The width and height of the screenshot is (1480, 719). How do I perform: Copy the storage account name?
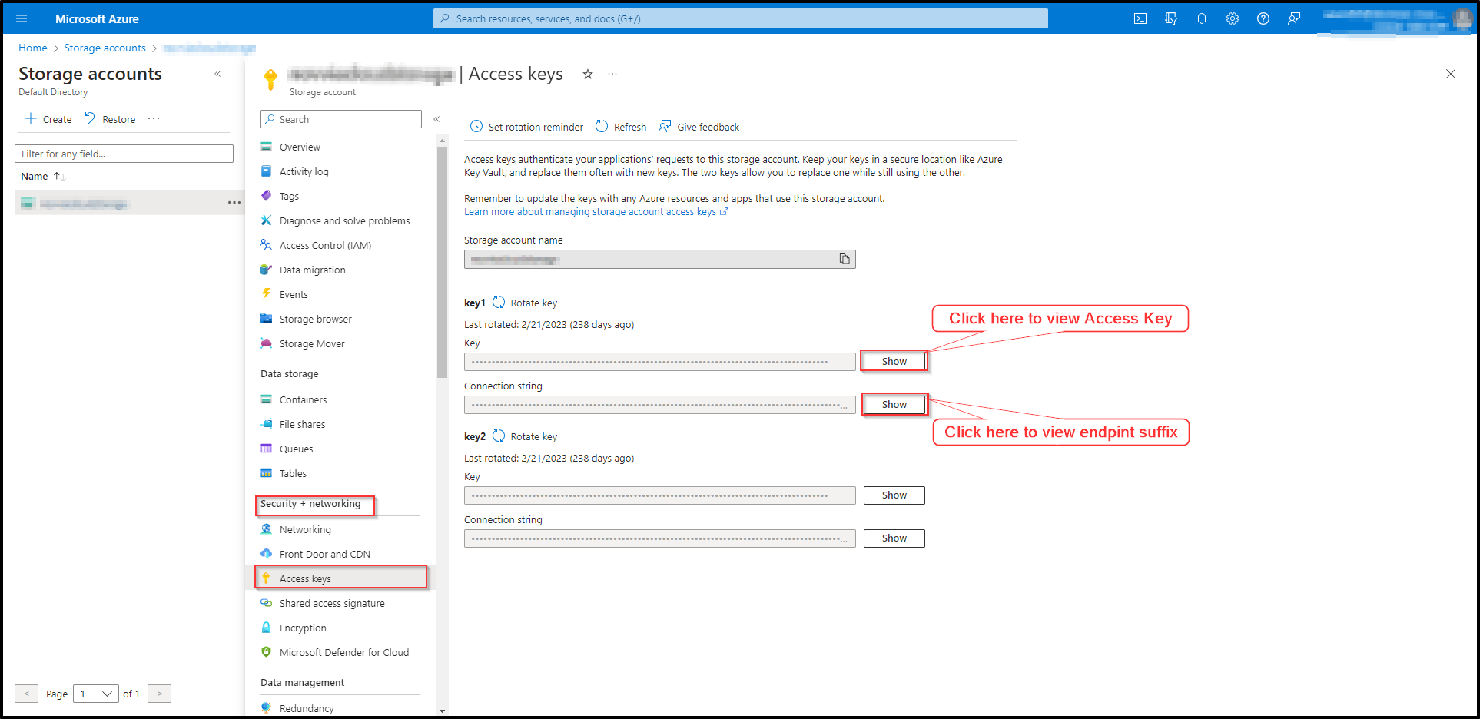845,259
